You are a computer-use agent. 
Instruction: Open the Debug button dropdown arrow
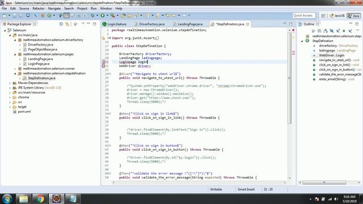pos(97,15)
